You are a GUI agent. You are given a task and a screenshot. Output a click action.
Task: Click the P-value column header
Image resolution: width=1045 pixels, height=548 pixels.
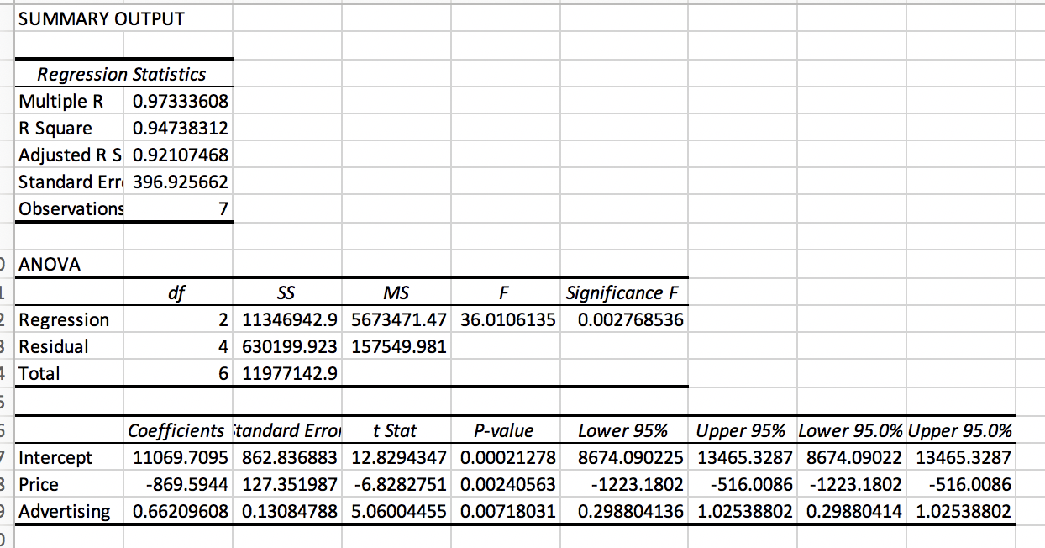(506, 431)
